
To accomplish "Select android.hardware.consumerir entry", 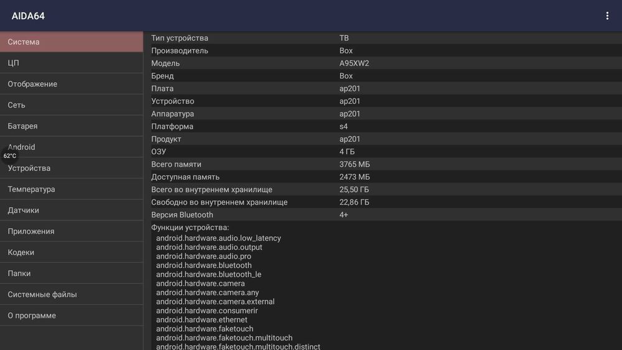I will [x=207, y=311].
